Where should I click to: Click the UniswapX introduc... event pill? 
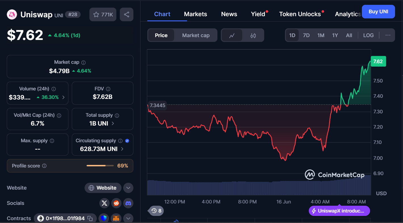[x=339, y=211]
